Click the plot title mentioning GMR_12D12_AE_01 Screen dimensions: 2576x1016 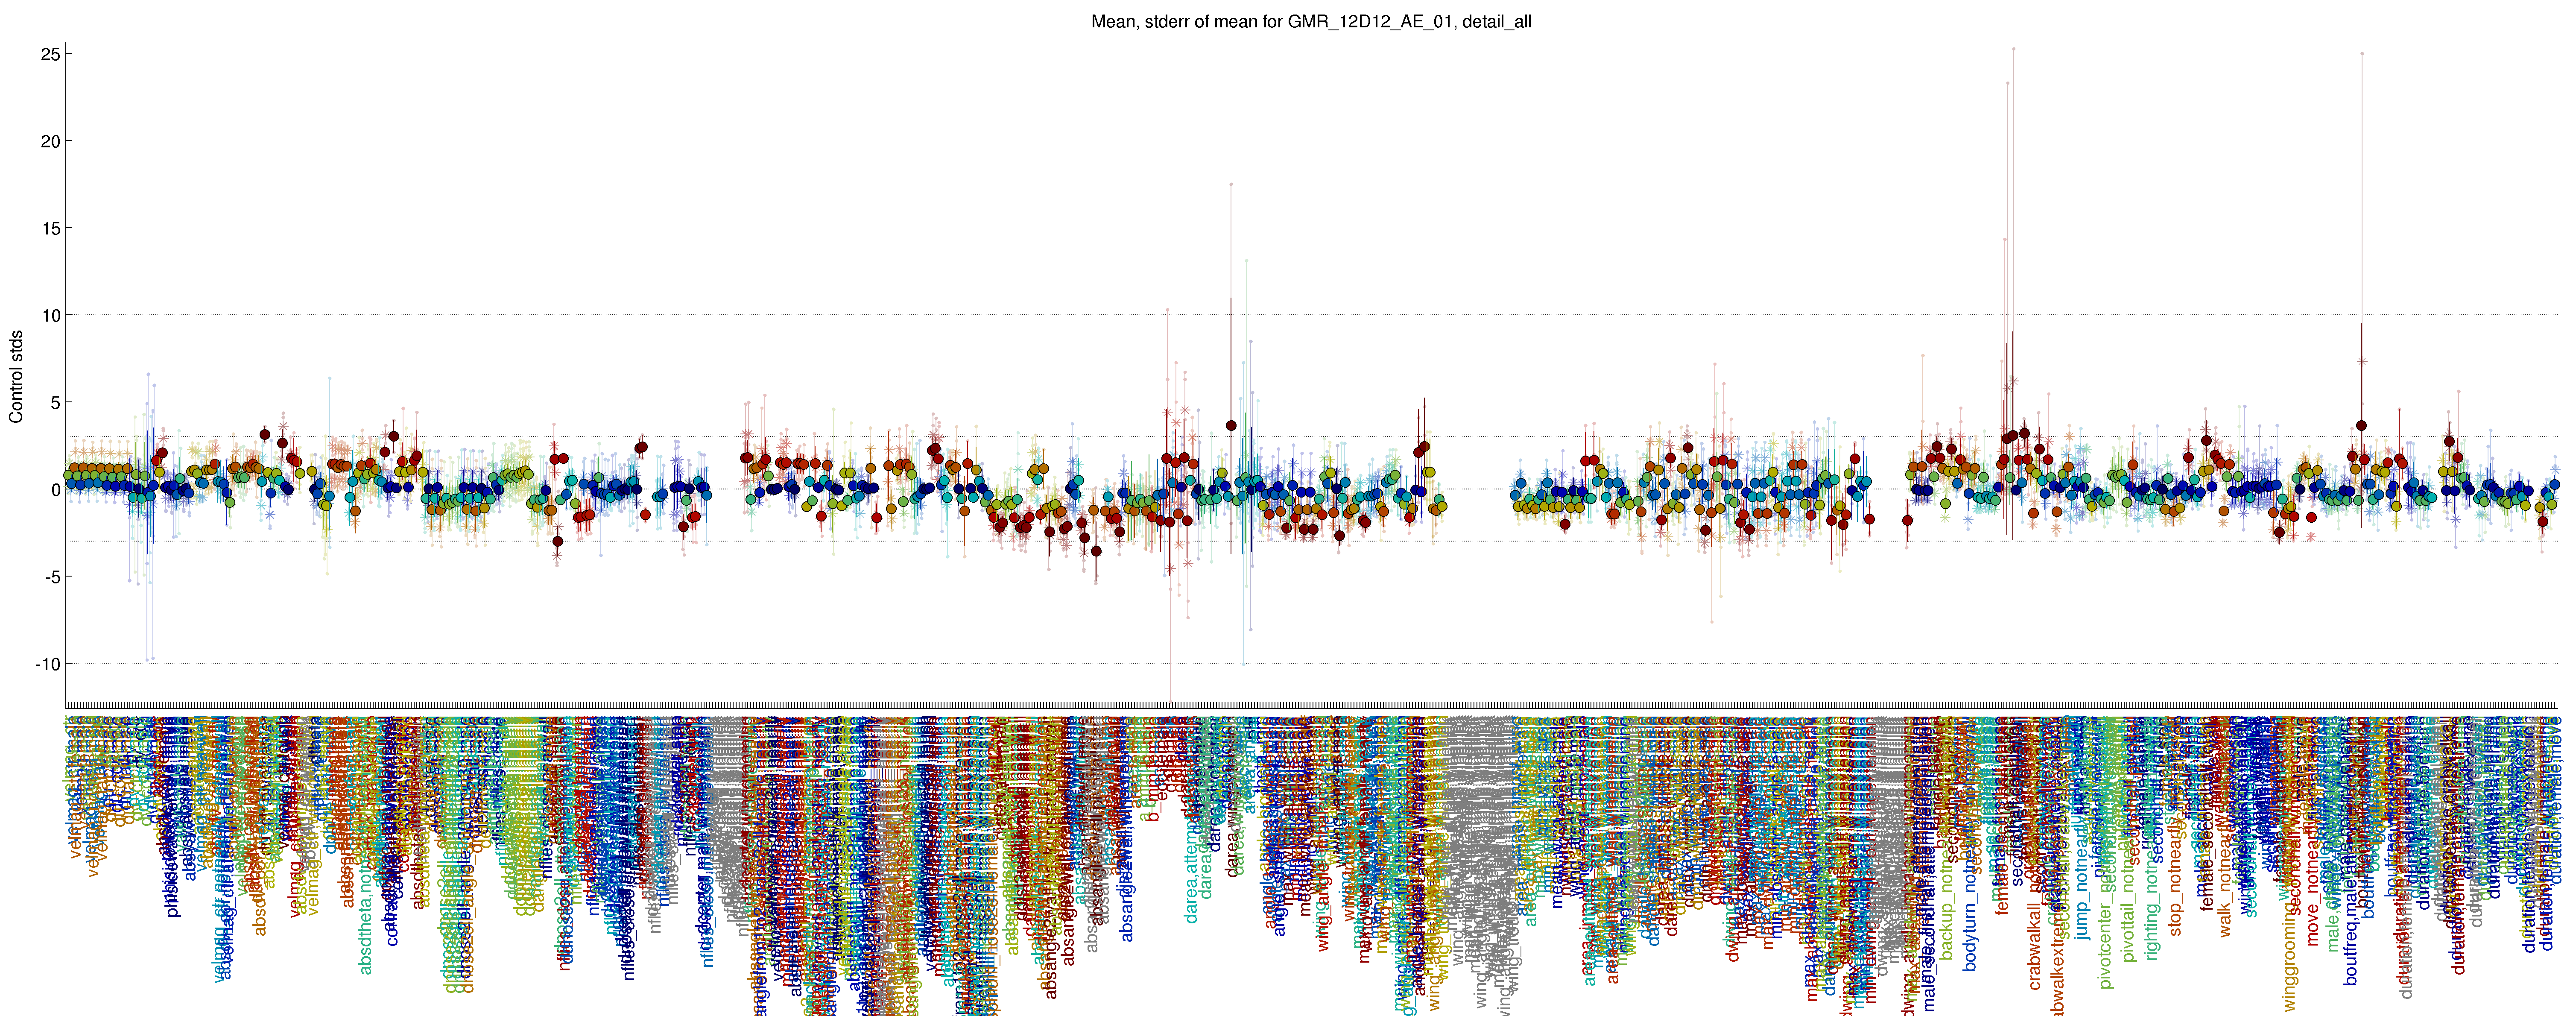1311,21
